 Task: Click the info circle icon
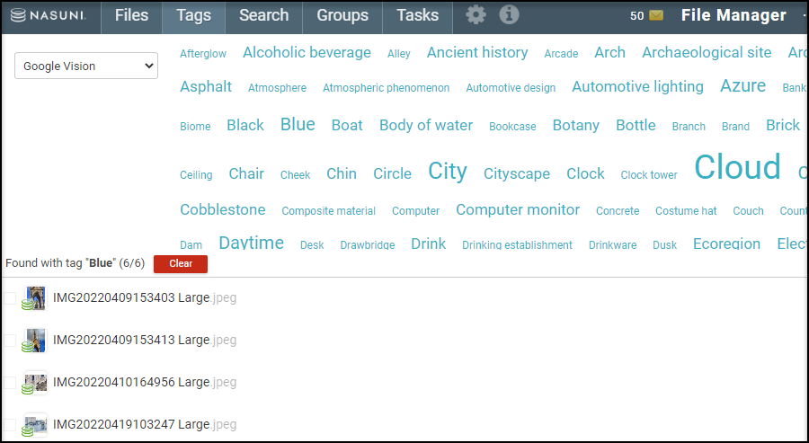[x=509, y=15]
